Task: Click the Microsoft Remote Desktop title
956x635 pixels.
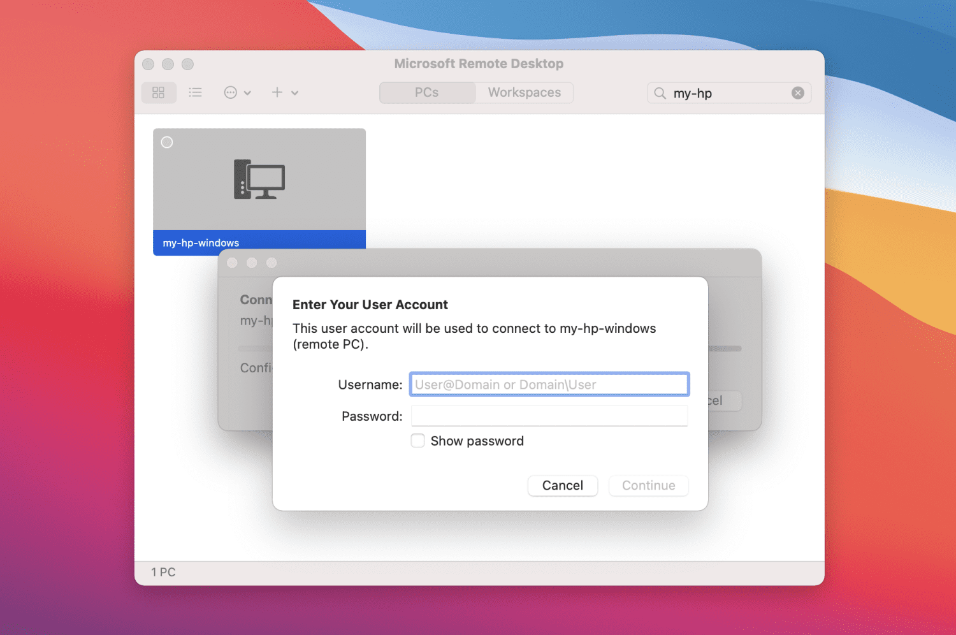Action: click(479, 64)
